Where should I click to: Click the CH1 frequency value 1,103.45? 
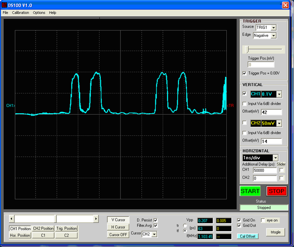click(x=205, y=237)
